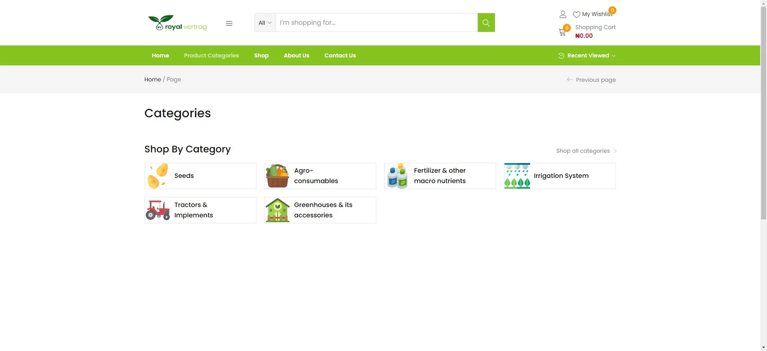Click the ₦0.00 cart total
767x351 pixels.
[584, 36]
